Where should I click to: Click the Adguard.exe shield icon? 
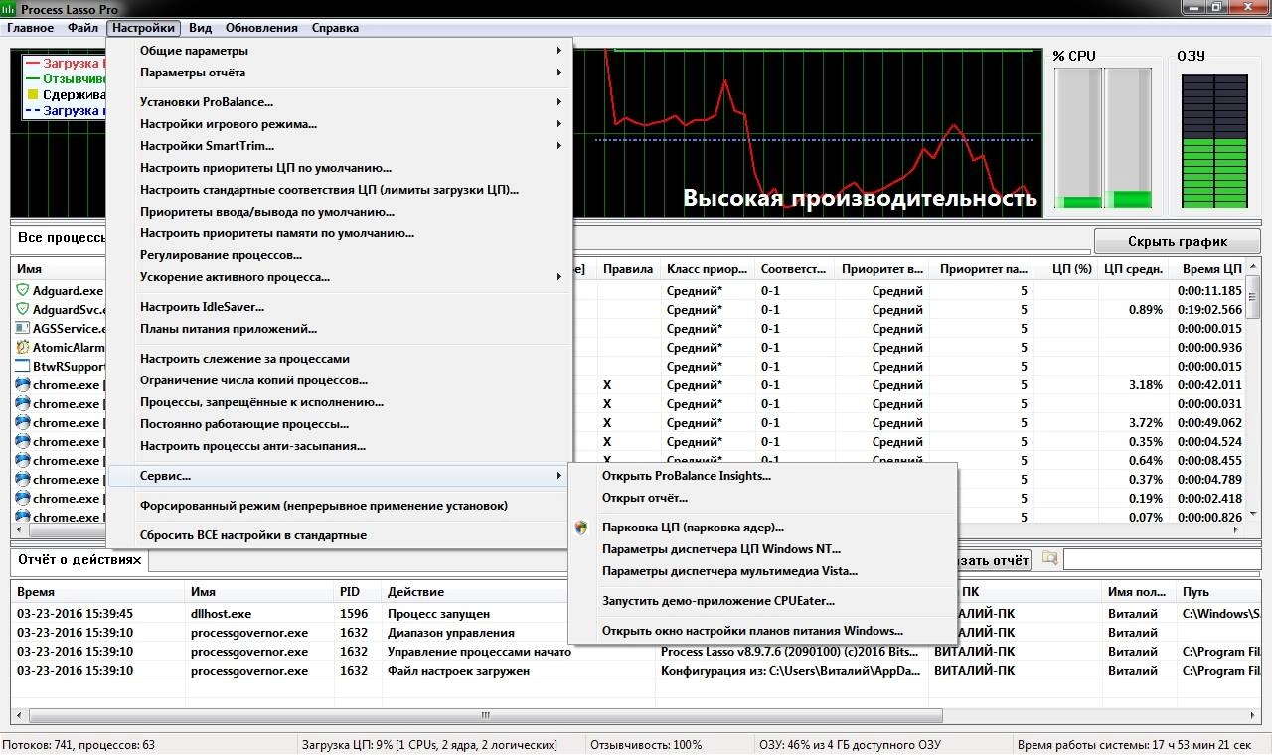click(x=23, y=291)
